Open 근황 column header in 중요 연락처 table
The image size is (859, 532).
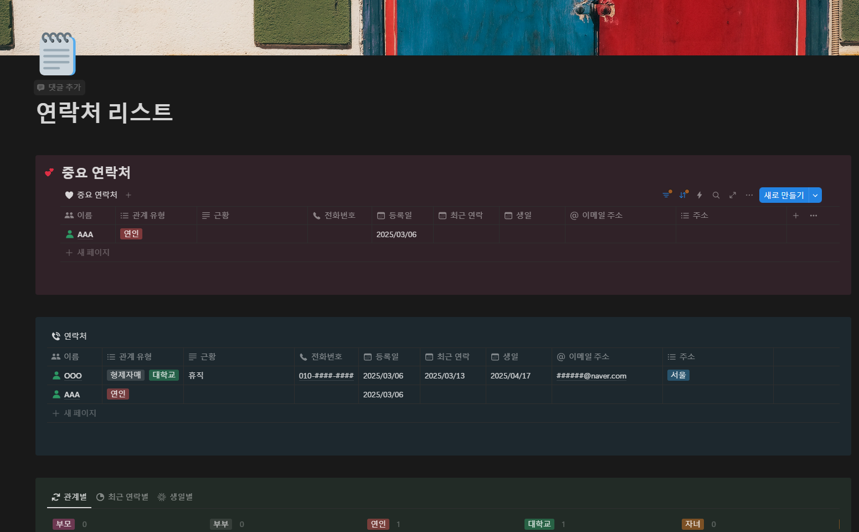(253, 216)
